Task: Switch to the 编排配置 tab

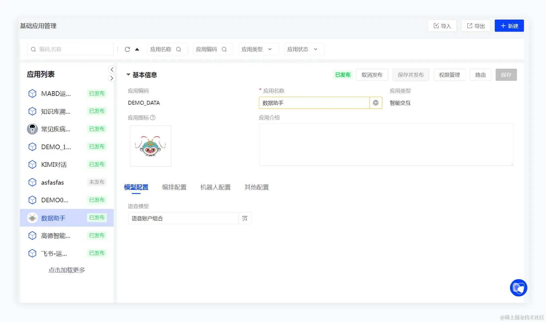Action: click(174, 187)
